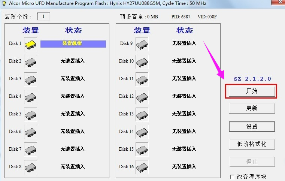Click the lightbulb icon in title bar
Screen dimensions: 285x181
point(4,3)
